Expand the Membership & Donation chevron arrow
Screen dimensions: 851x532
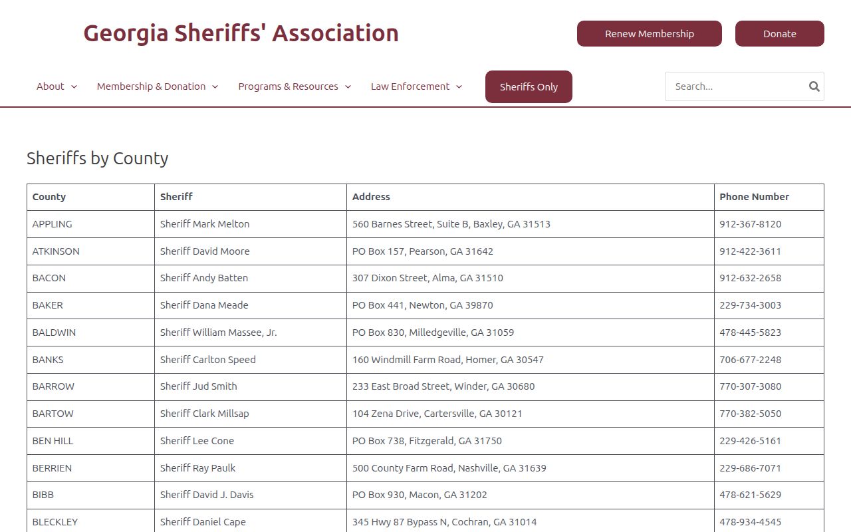[x=215, y=87]
